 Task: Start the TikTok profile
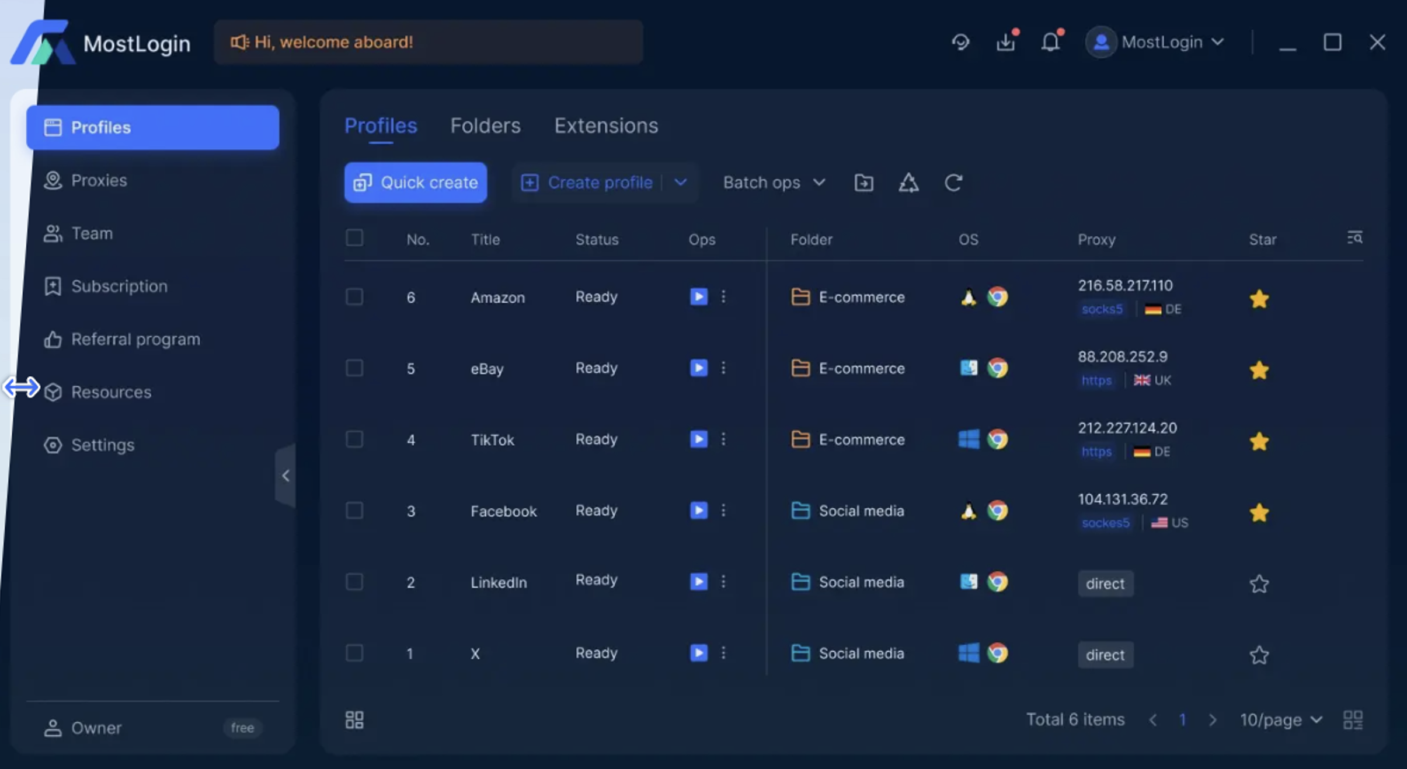click(x=698, y=439)
